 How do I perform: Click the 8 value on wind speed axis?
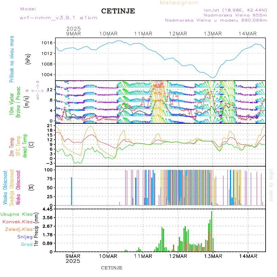(51, 100)
